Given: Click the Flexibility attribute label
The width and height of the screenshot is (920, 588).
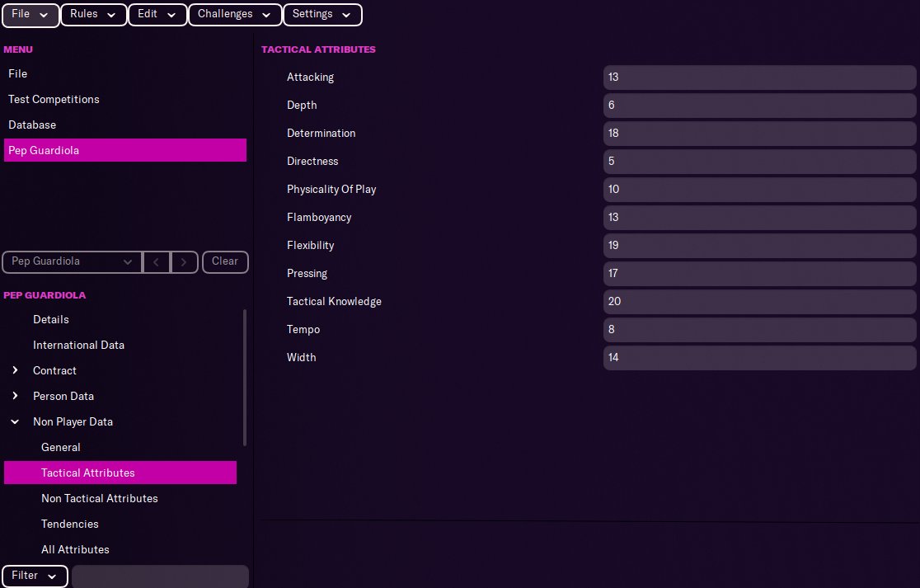Looking at the screenshot, I should [x=311, y=245].
